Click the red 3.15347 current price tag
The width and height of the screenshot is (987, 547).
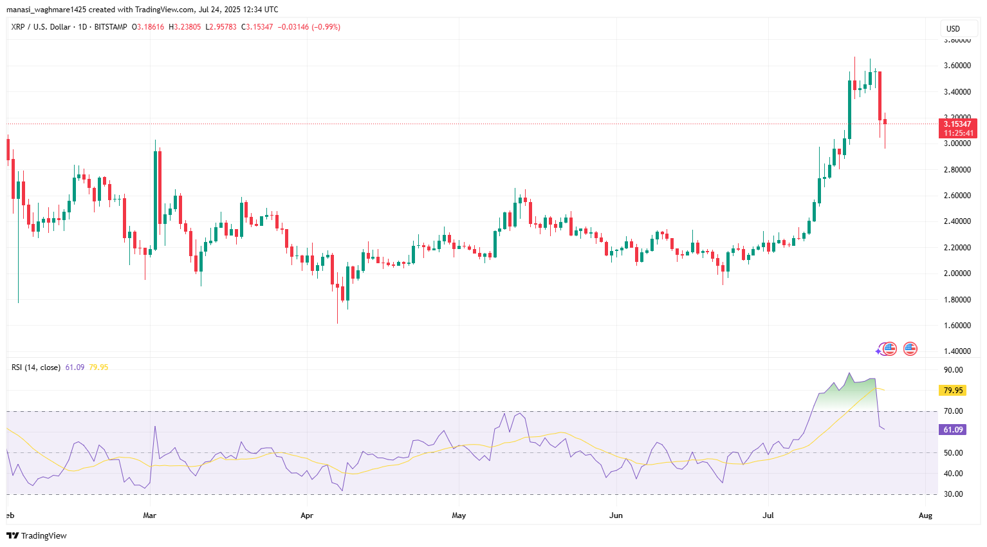(x=957, y=124)
